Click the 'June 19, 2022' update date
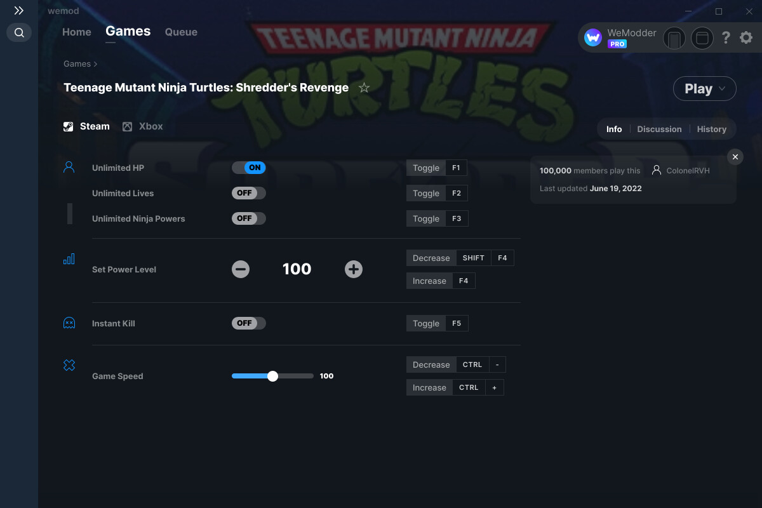 point(615,188)
